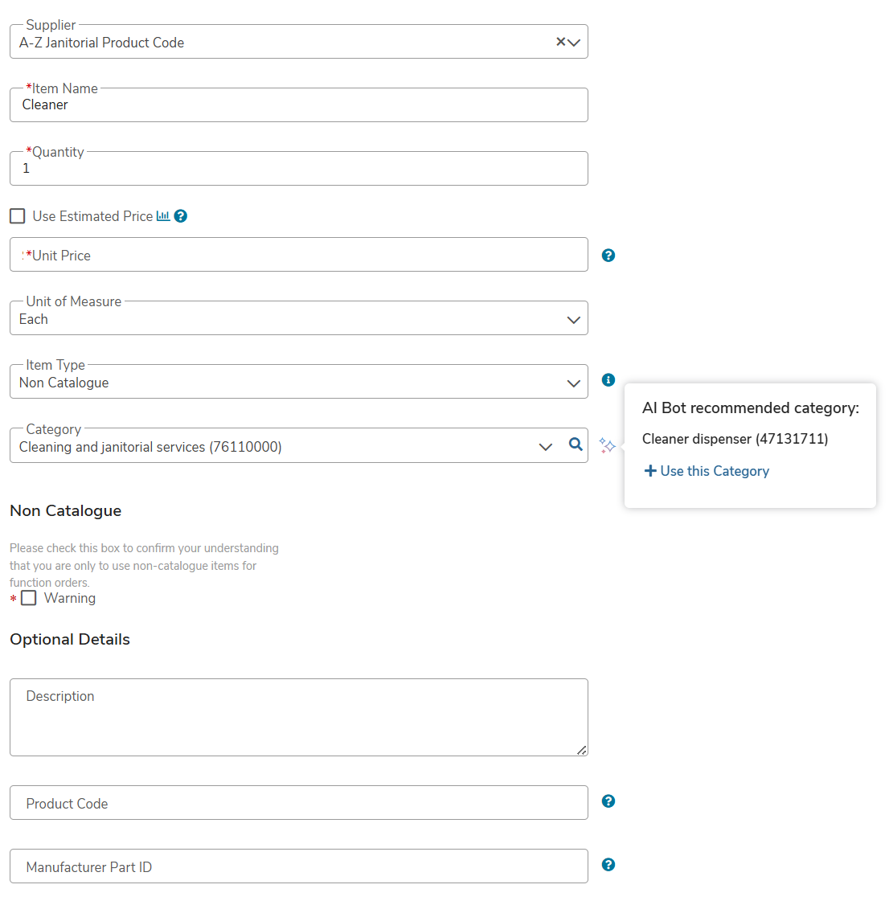Show Item Type info icon
This screenshot has height=901, width=889.
click(608, 380)
